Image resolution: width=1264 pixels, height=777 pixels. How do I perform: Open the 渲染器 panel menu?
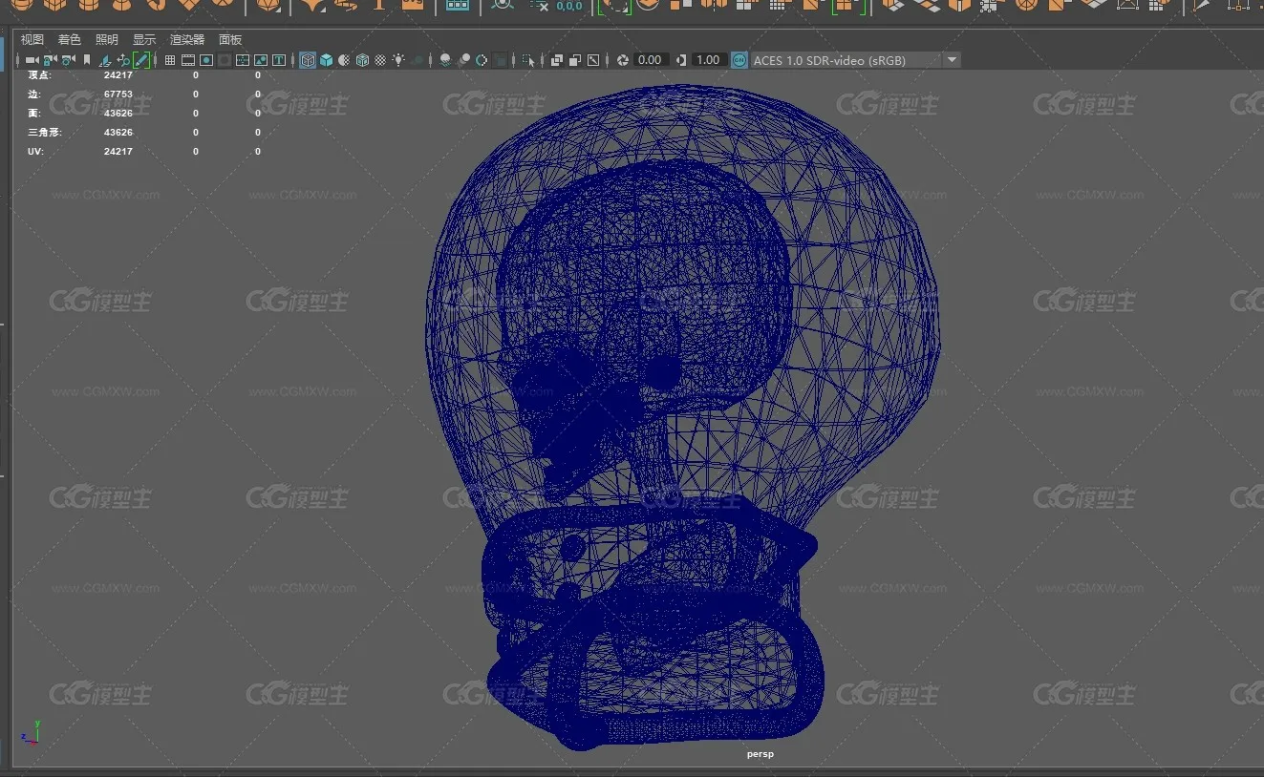pos(187,39)
